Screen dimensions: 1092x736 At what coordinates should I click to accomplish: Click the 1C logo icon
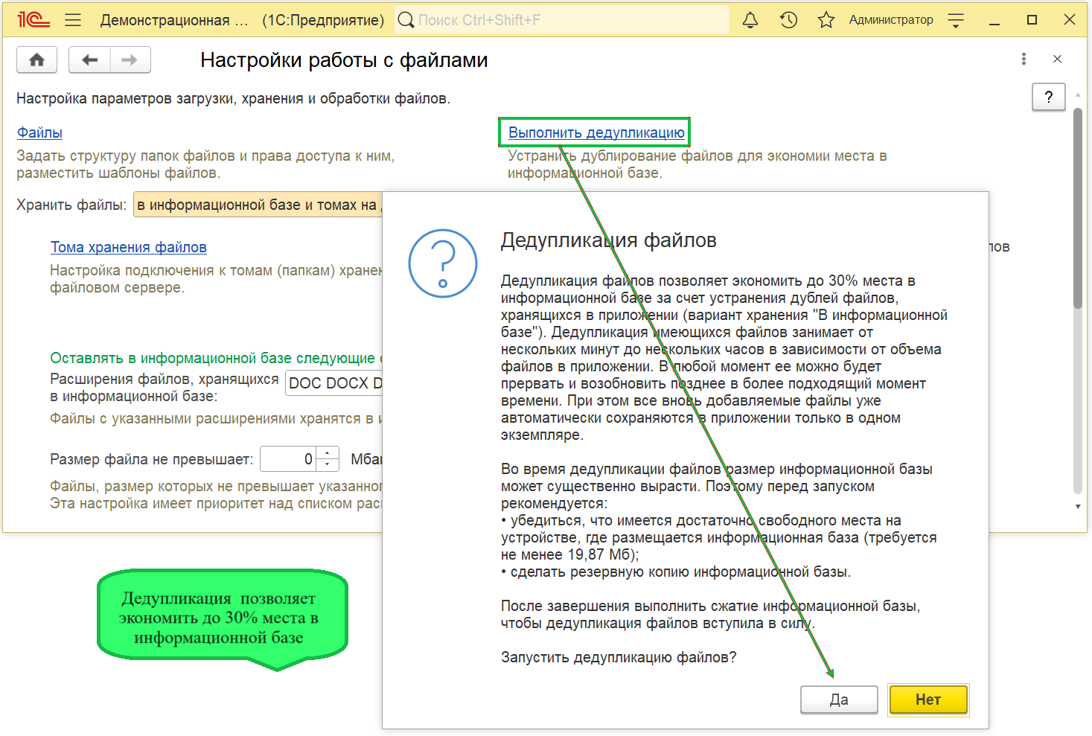click(x=33, y=20)
